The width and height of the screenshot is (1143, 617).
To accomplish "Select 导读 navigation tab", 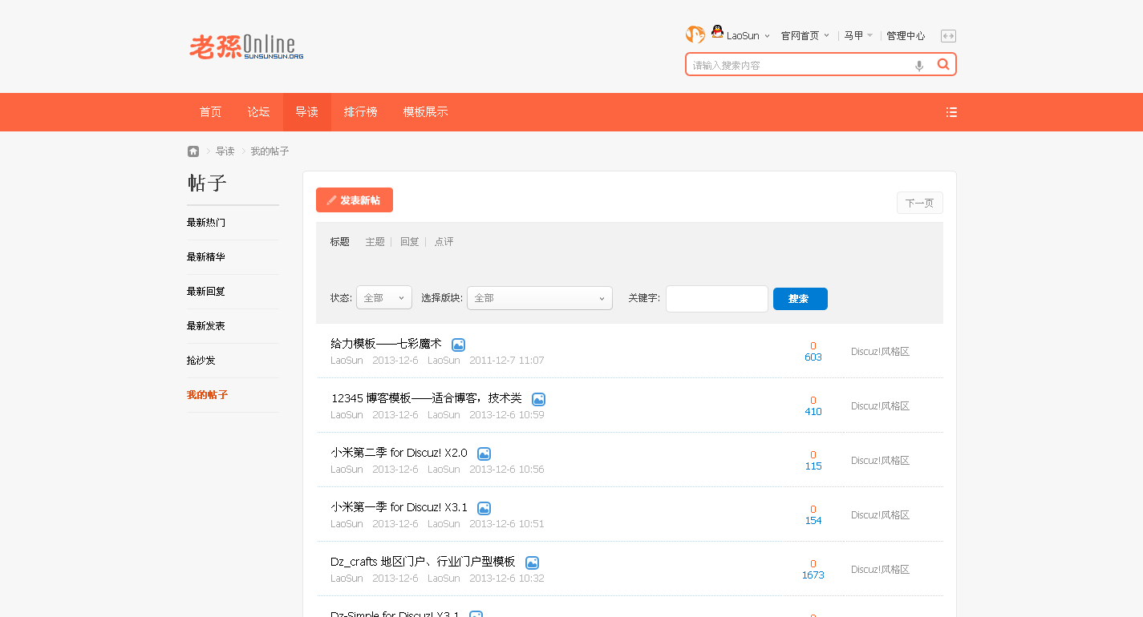I will click(307, 112).
